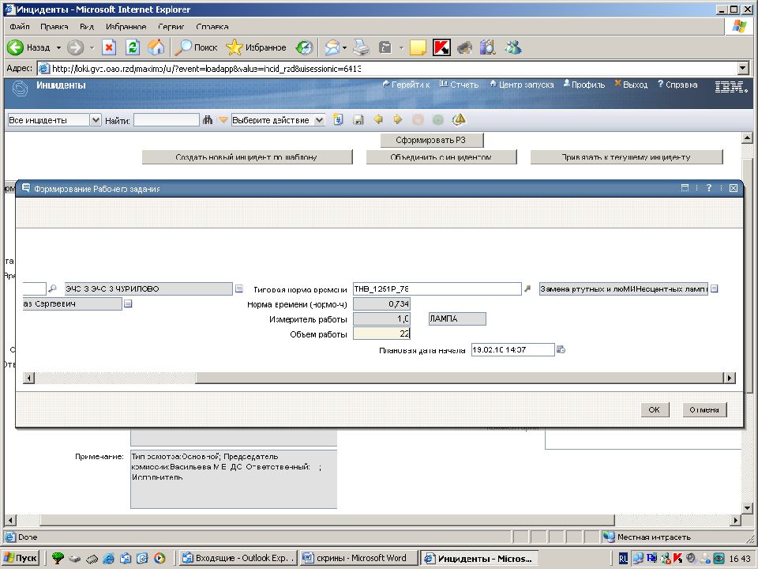Open the Сервис menu
This screenshot has height=569, width=758.
tap(171, 27)
